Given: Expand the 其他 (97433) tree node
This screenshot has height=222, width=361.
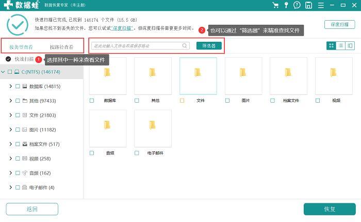Looking at the screenshot, I should pyautogui.click(x=11, y=101).
